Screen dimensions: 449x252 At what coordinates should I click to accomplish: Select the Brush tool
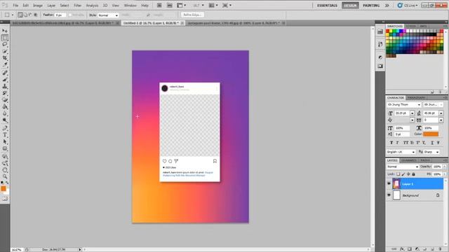(5, 80)
